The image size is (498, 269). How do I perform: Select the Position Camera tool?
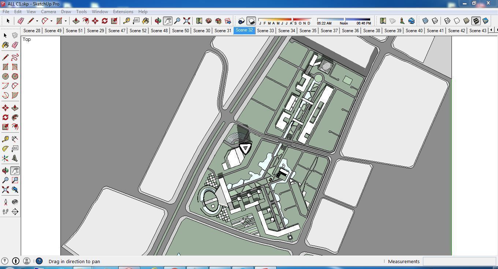[x=5, y=202]
